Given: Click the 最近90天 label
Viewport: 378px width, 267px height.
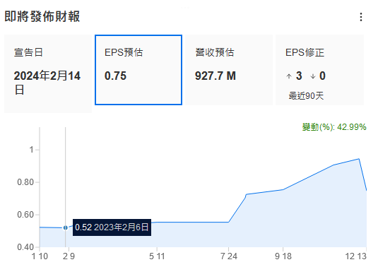Looking at the screenshot, I should tap(306, 96).
